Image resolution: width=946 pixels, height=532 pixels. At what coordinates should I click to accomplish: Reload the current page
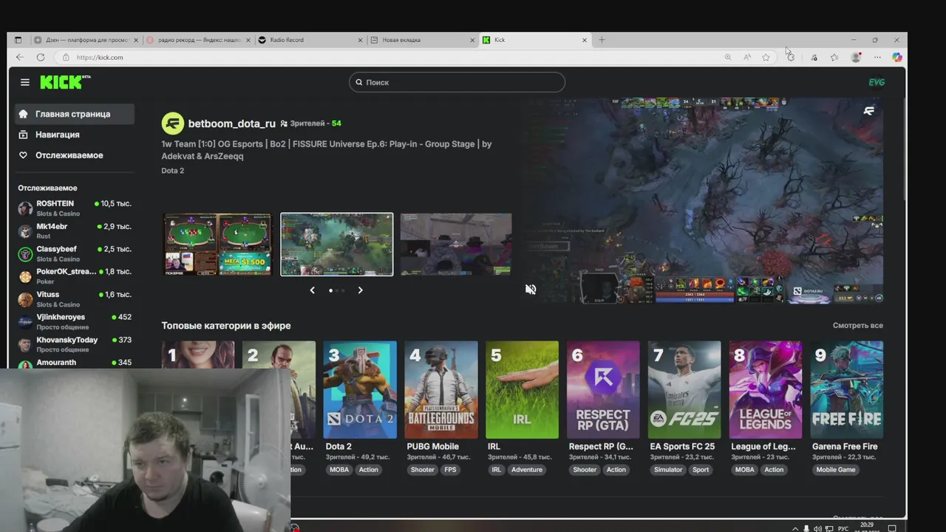pos(40,57)
